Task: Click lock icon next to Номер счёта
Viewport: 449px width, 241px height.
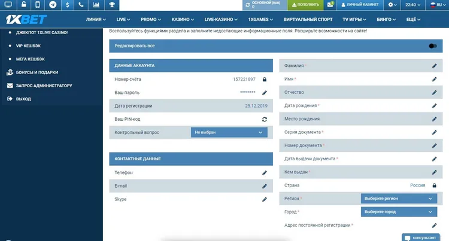Action: coord(264,79)
